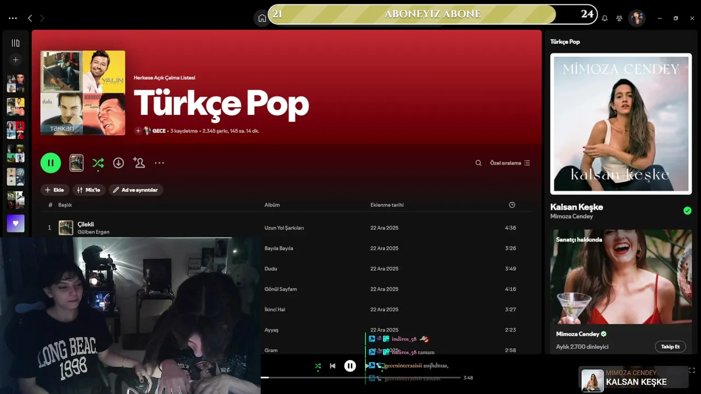Image resolution: width=701 pixels, height=394 pixels.
Task: Toggle shuffle in the playlist header
Action: [x=98, y=163]
